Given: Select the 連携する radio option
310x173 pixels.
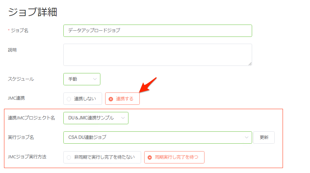Looking at the screenshot, I should (x=122, y=99).
